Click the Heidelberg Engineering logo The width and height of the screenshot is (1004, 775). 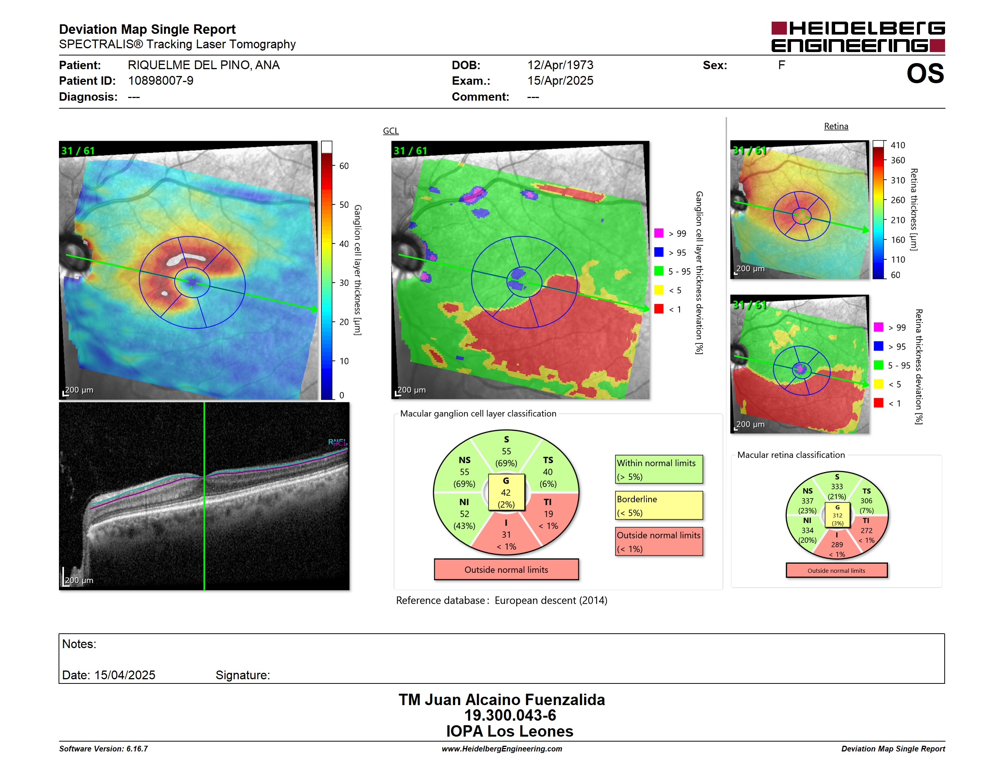[858, 37]
